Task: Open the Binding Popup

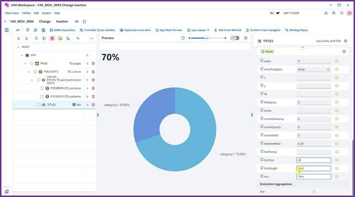Action: click(296, 30)
